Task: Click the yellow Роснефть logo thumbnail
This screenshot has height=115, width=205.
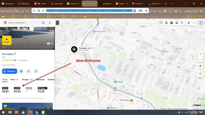Action: [x=7, y=40]
